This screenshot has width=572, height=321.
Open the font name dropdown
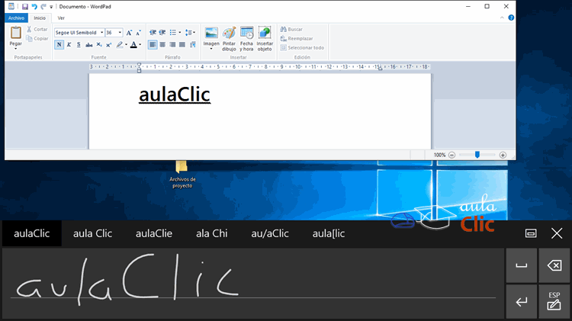tap(101, 33)
